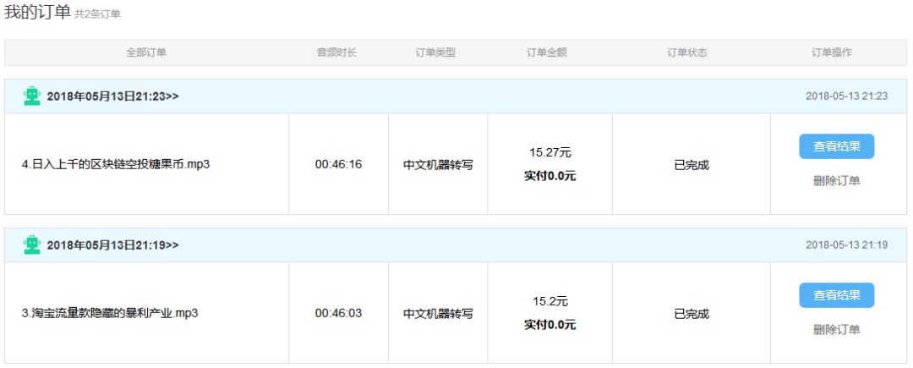Click the 我的订单 page title
The width and height of the screenshot is (913, 368).
click(x=37, y=12)
